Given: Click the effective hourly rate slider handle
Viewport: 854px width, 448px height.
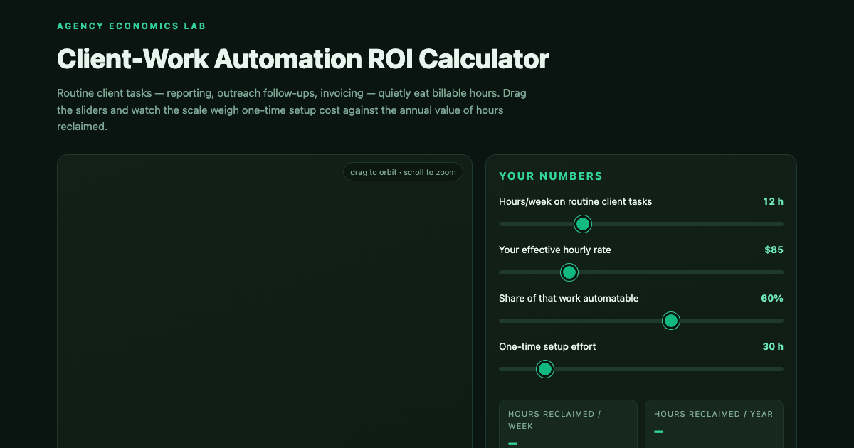Looking at the screenshot, I should (569, 272).
